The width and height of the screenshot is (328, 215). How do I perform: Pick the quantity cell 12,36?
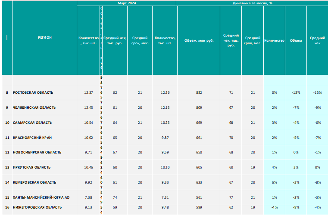pyautogui.click(x=165, y=92)
